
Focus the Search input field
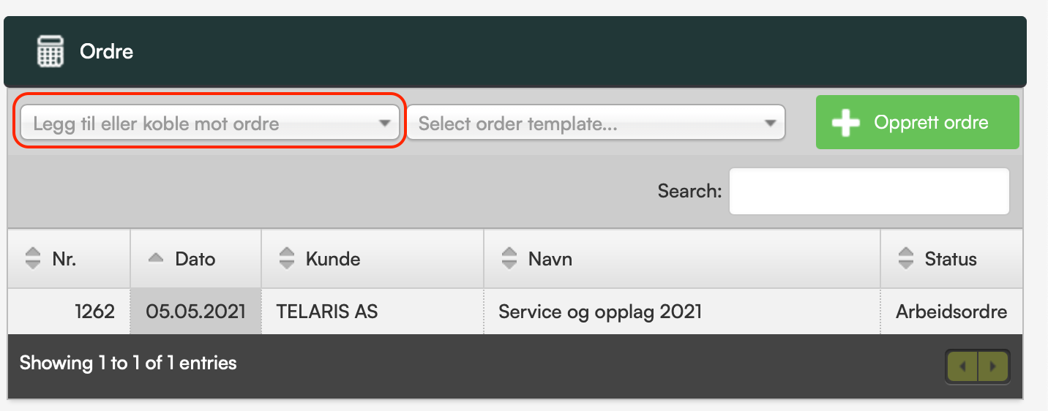coord(869,192)
